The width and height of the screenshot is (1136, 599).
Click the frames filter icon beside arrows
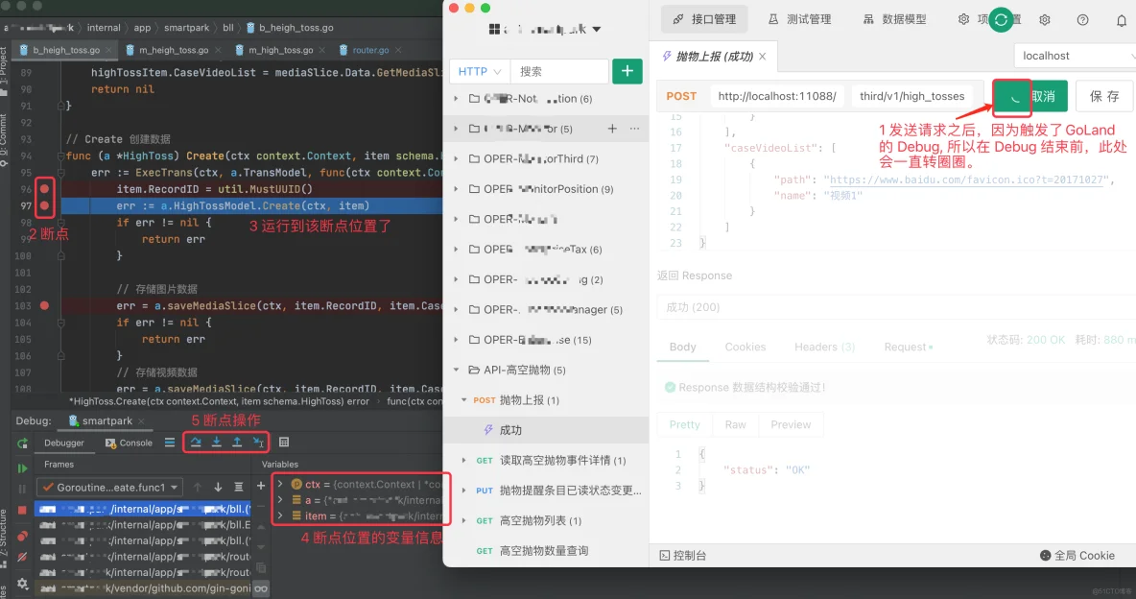point(238,488)
